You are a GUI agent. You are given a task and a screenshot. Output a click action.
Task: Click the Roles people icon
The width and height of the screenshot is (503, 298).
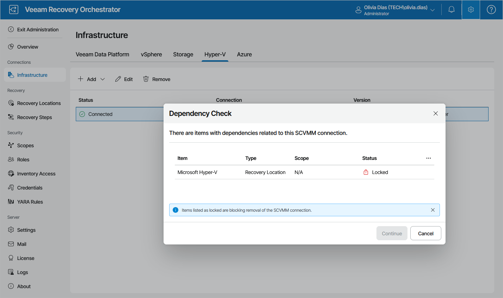click(x=11, y=160)
